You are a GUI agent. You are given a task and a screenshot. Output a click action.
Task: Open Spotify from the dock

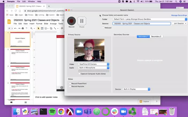click(x=52, y=111)
